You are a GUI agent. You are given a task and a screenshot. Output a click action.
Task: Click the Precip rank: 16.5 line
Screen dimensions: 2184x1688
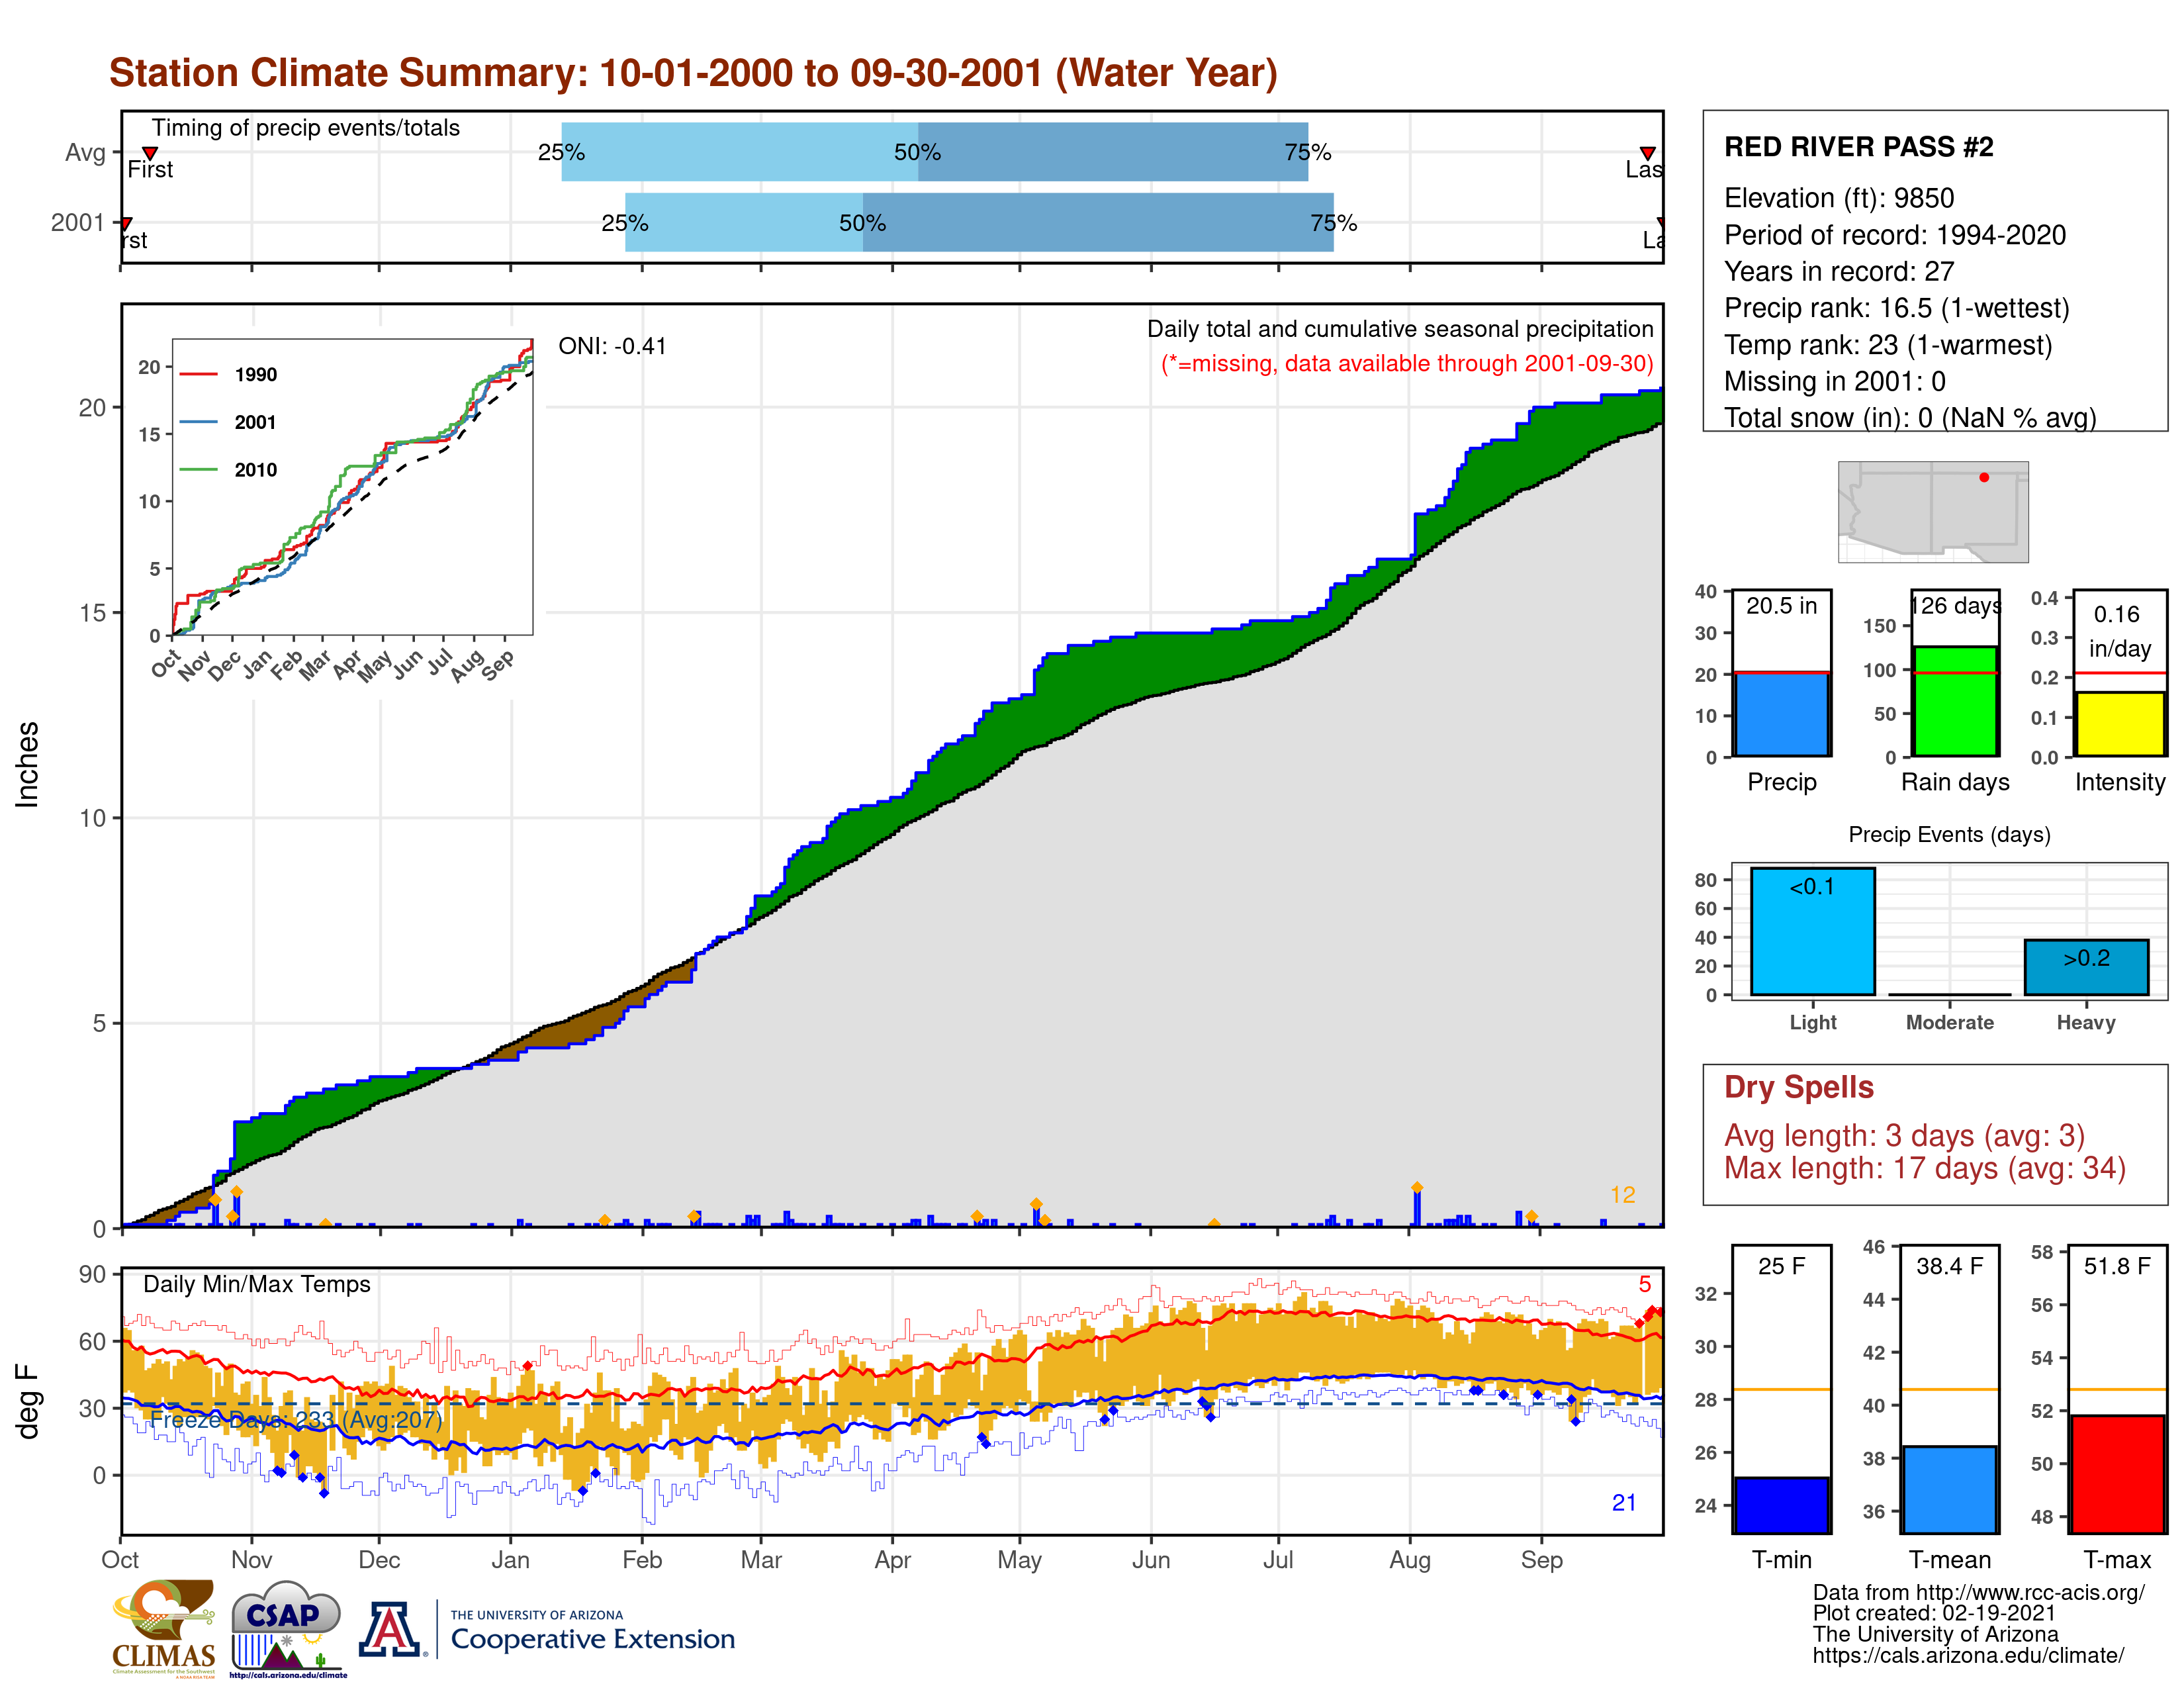click(x=1896, y=308)
